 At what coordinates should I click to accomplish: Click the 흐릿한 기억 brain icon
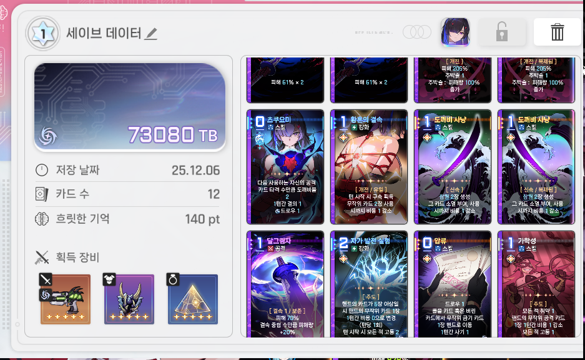coord(42,219)
